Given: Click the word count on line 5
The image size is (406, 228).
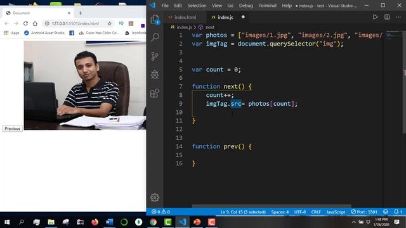Looking at the screenshot, I should click(214, 70).
